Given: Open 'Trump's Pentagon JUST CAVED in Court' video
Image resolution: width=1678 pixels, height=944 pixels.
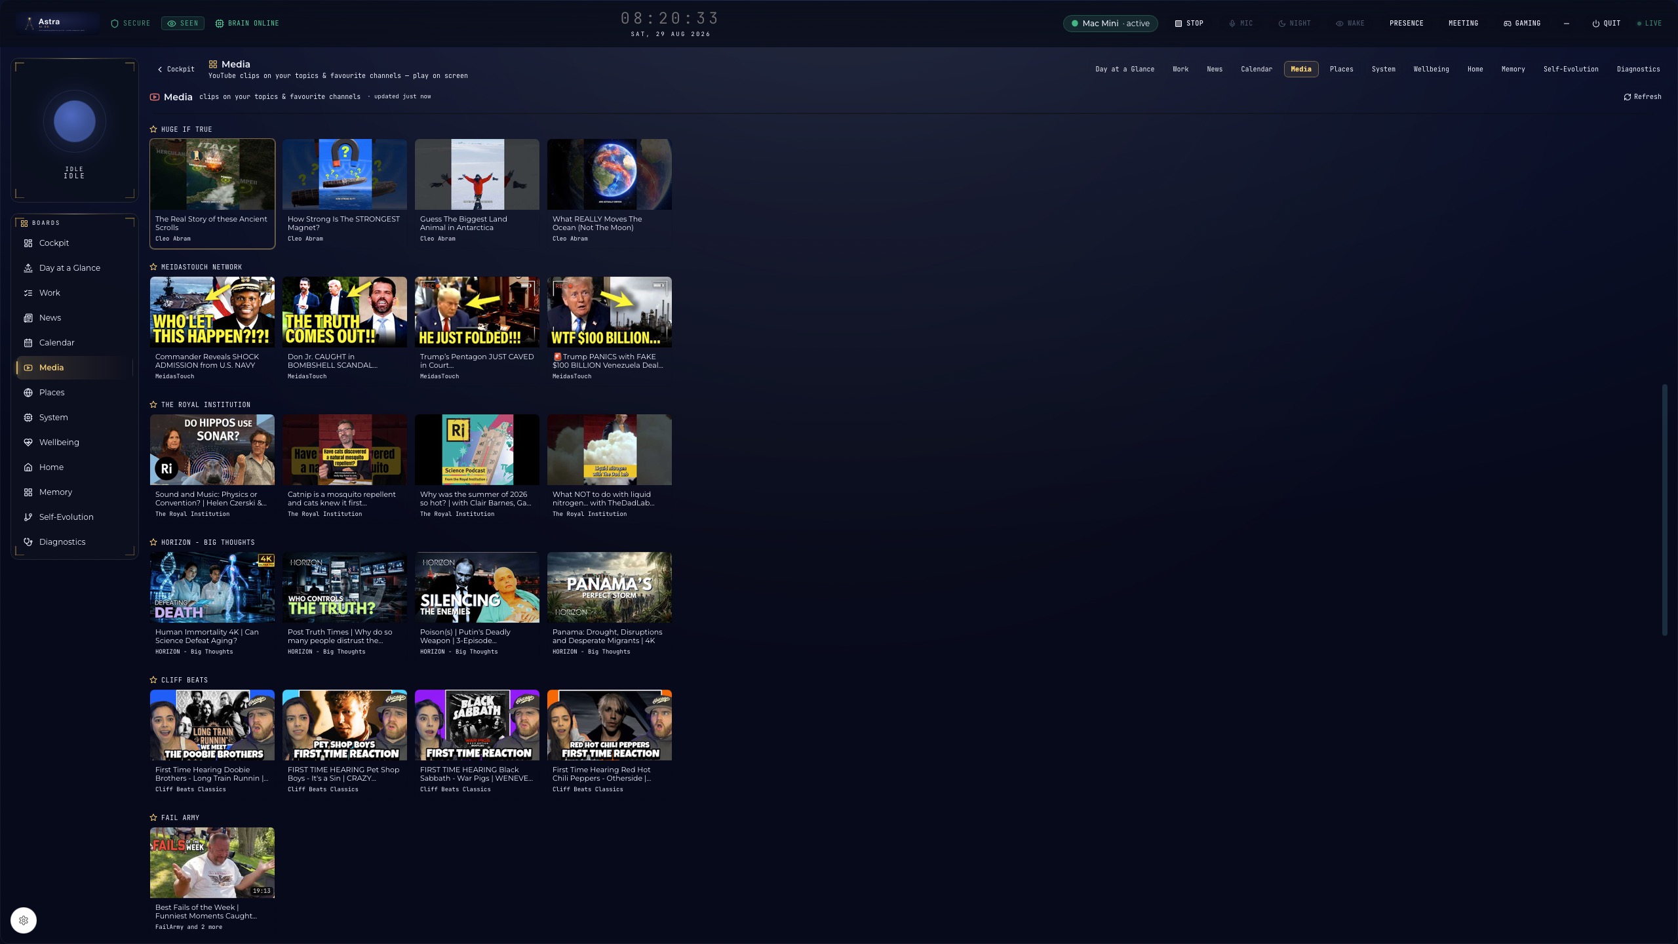Looking at the screenshot, I should click(x=477, y=331).
